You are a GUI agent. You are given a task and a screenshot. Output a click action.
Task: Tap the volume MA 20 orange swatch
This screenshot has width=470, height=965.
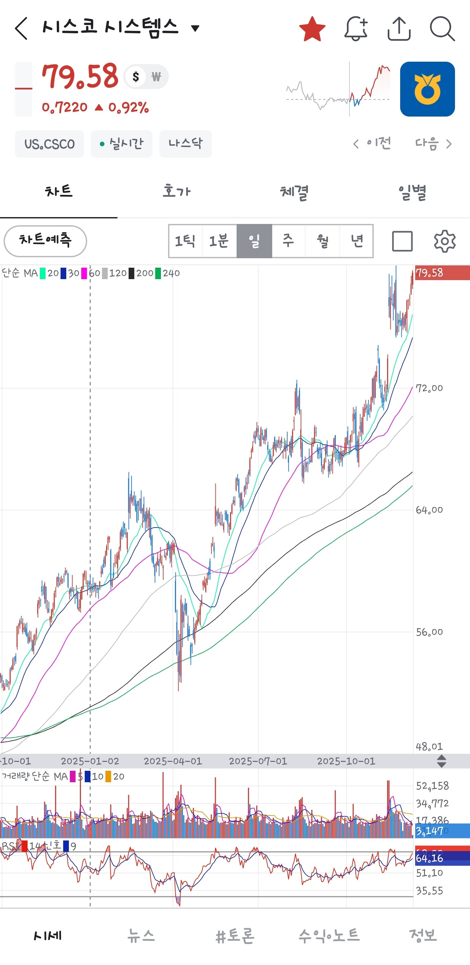tap(108, 776)
